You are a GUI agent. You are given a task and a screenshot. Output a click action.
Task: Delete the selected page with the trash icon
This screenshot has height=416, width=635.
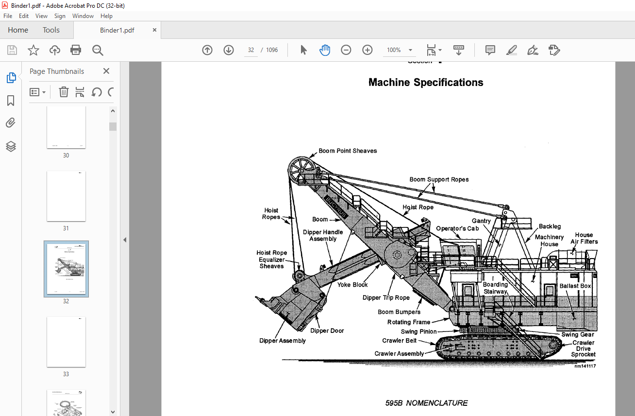pyautogui.click(x=64, y=92)
